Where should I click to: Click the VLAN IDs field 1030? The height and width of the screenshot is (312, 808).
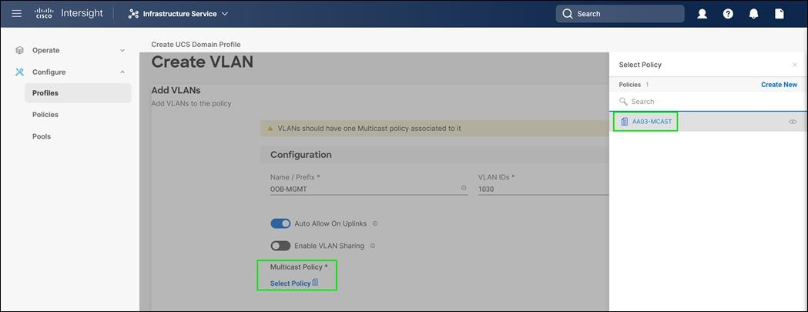543,190
